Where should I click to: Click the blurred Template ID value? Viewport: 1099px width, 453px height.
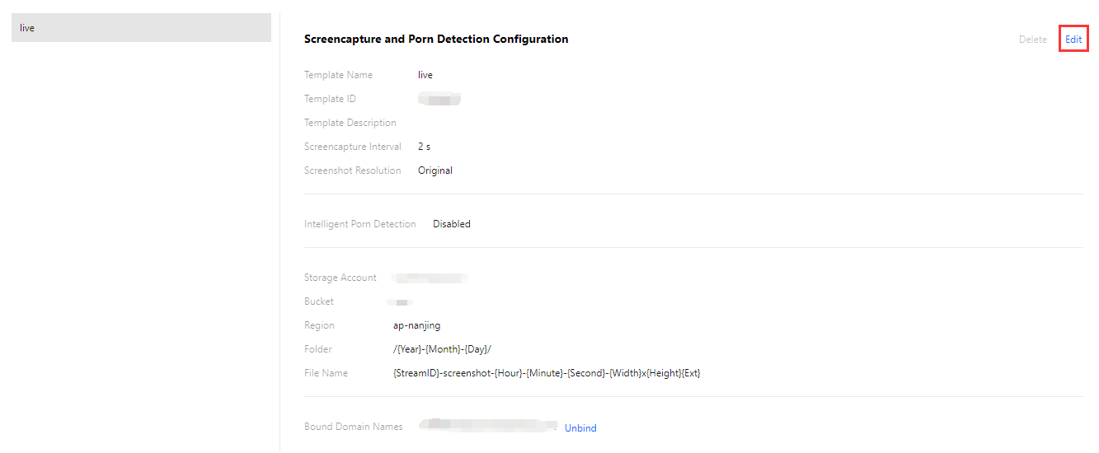pos(439,100)
